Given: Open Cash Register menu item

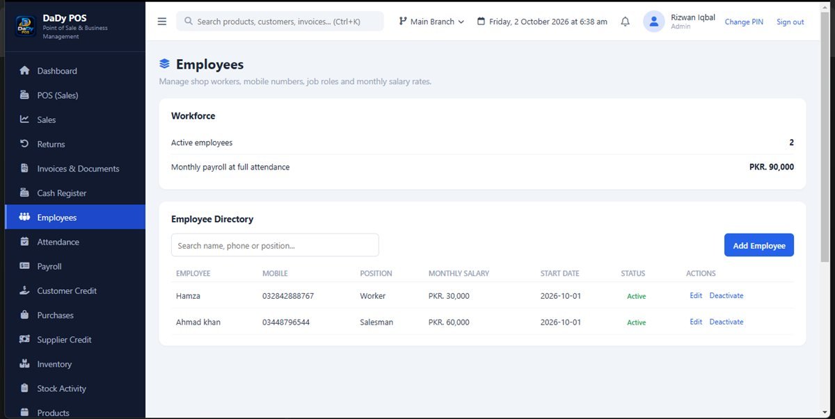Looking at the screenshot, I should 75,193.
